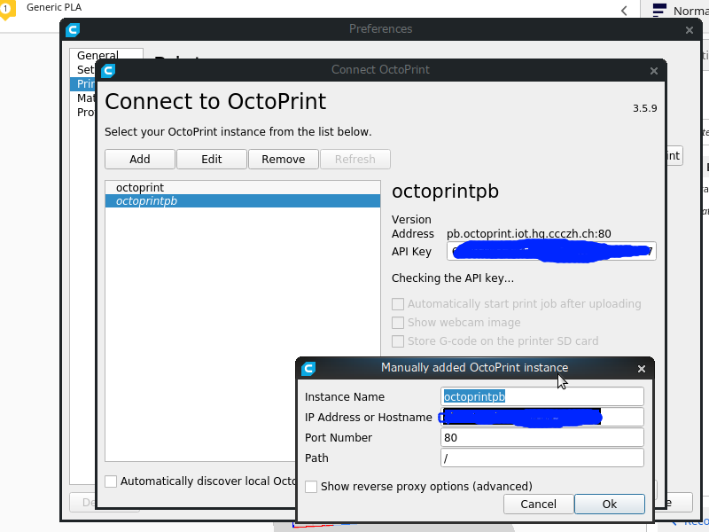709x532 pixels.
Task: Collapse the print setup panel with the left chevron
Action: 623,10
